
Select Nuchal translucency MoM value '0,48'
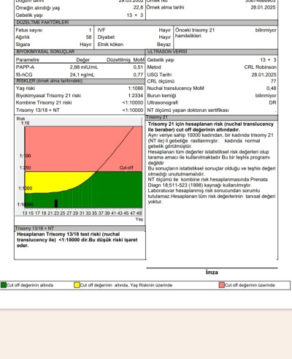coord(272,88)
